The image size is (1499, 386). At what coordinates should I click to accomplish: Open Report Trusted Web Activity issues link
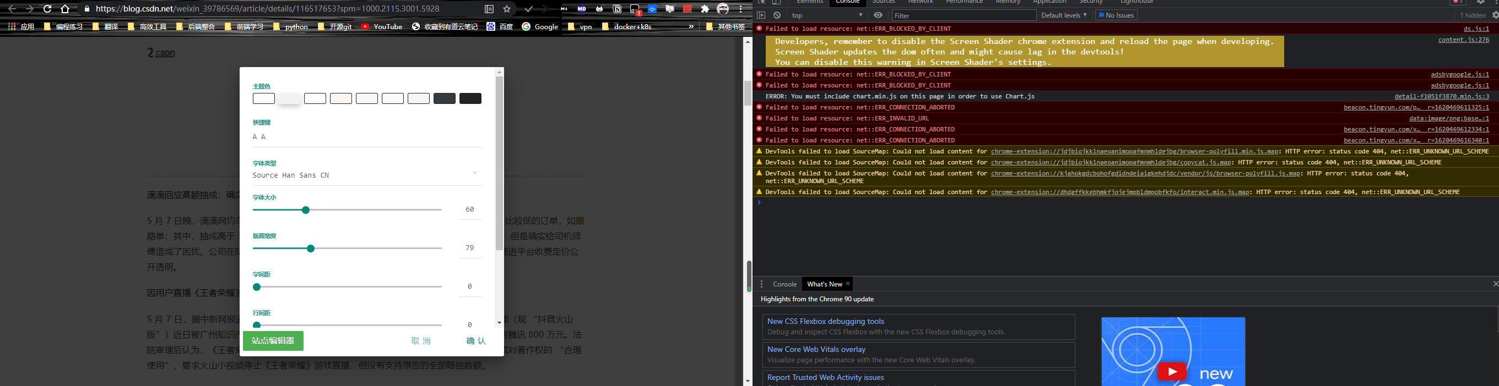pyautogui.click(x=825, y=377)
